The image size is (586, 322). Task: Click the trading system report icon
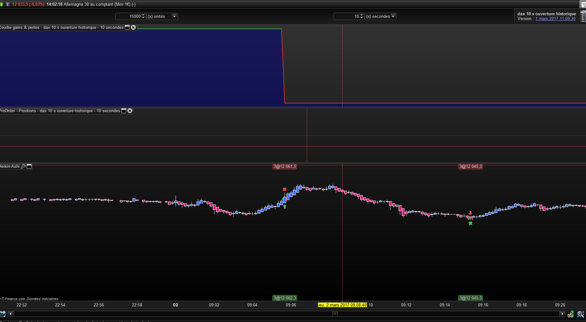point(583,16)
